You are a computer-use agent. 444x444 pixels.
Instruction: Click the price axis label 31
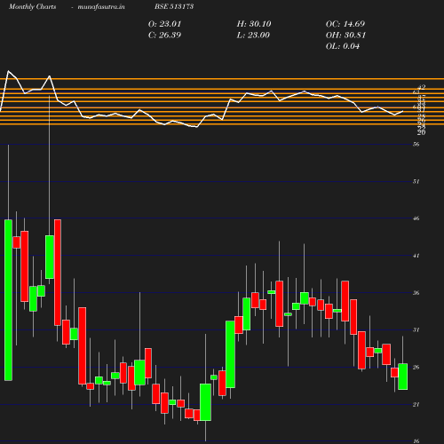click(x=416, y=330)
